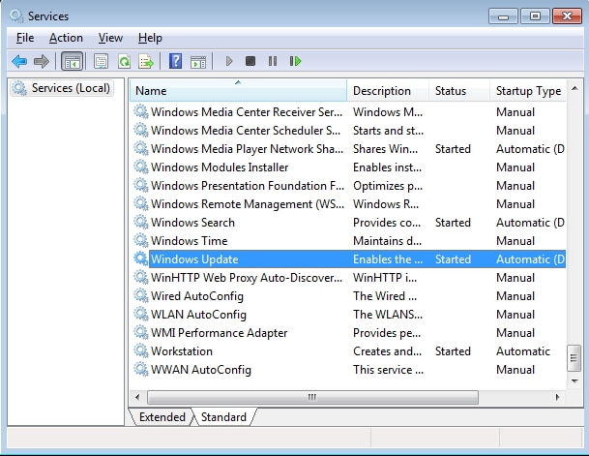The height and width of the screenshot is (456, 589).
Task: Click gear icon beside Workstation
Action: point(141,350)
